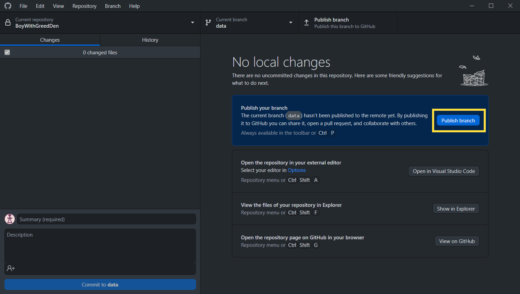Click the View on GitHub button
The width and height of the screenshot is (520, 294).
(457, 241)
